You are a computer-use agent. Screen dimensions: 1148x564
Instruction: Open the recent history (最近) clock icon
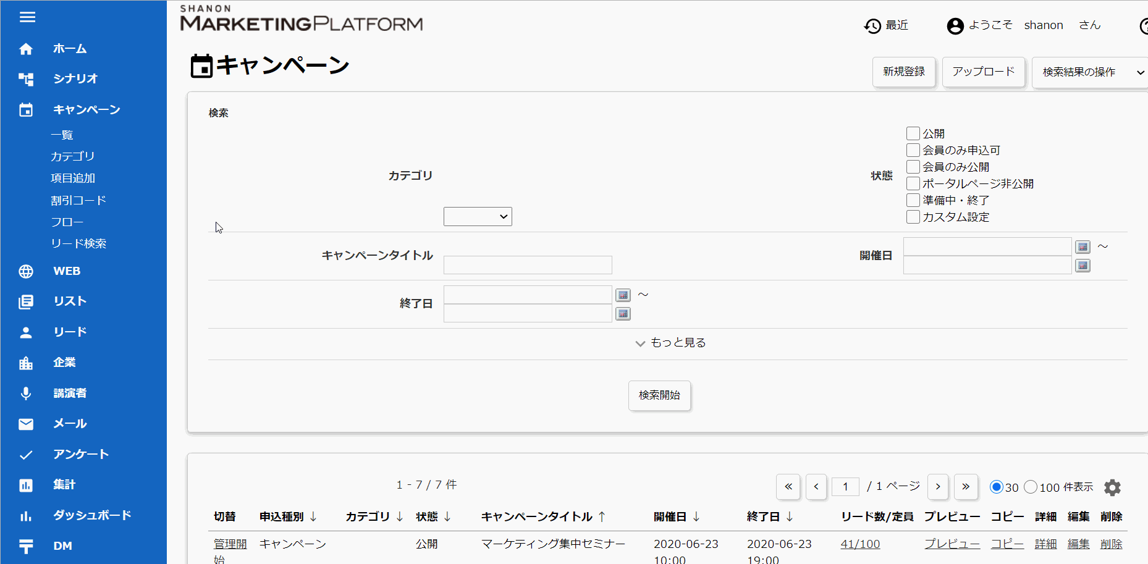tap(872, 26)
